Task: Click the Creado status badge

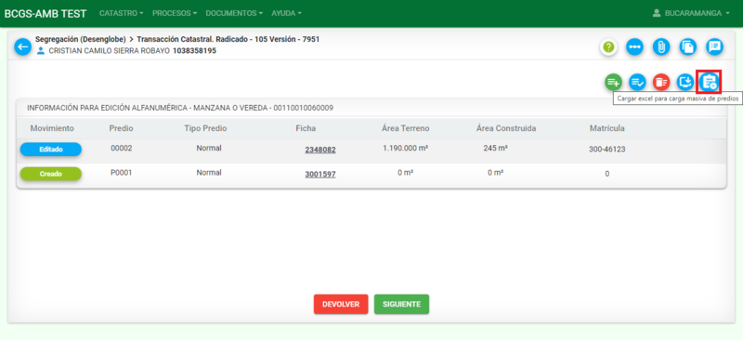Action: pos(51,174)
